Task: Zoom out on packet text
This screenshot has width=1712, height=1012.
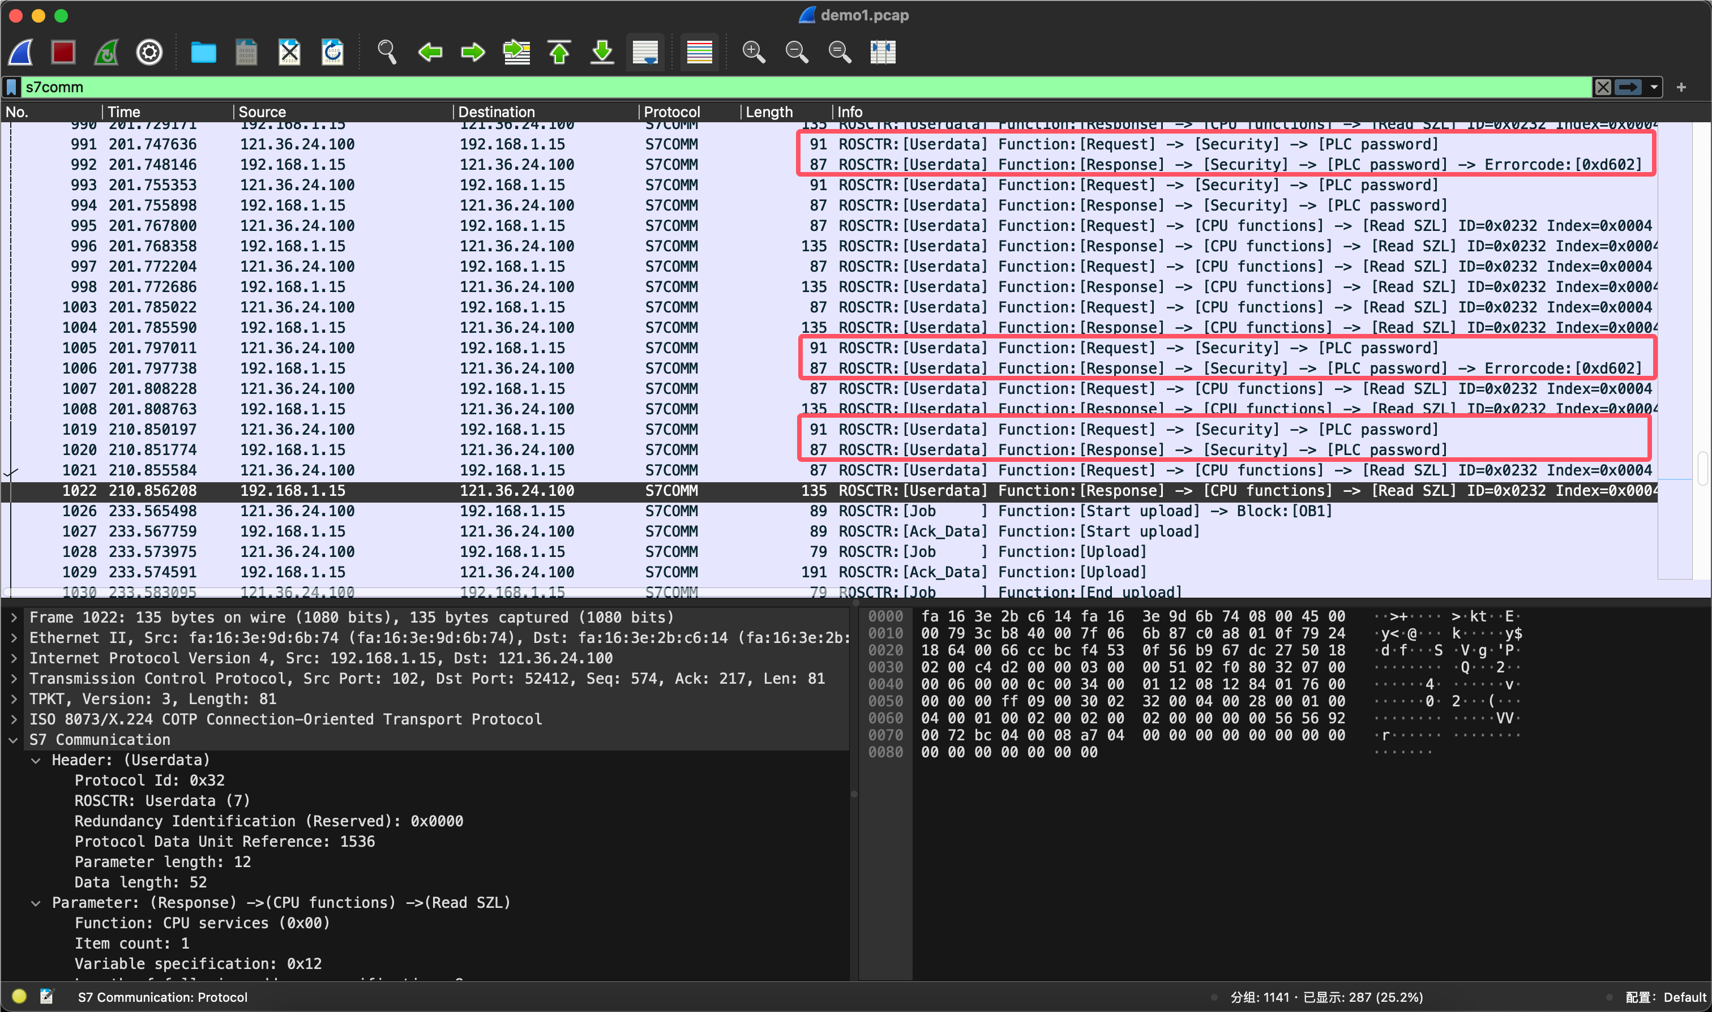Action: [x=797, y=52]
